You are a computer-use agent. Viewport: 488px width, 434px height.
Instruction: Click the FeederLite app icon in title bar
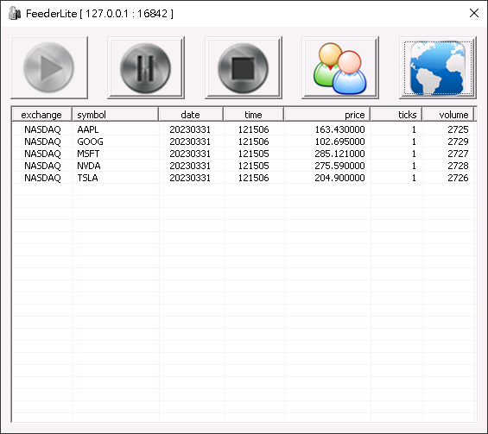(15, 14)
